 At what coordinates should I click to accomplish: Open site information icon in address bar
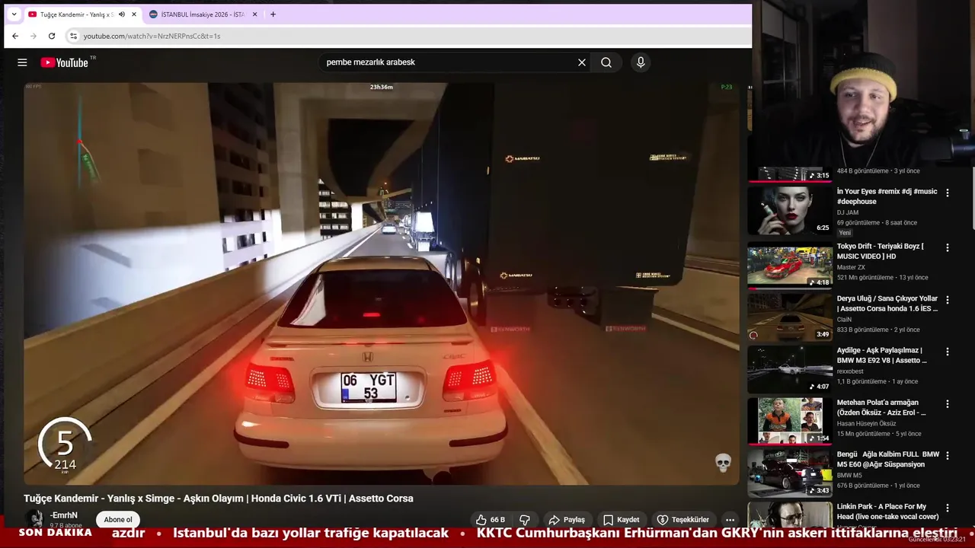[73, 36]
